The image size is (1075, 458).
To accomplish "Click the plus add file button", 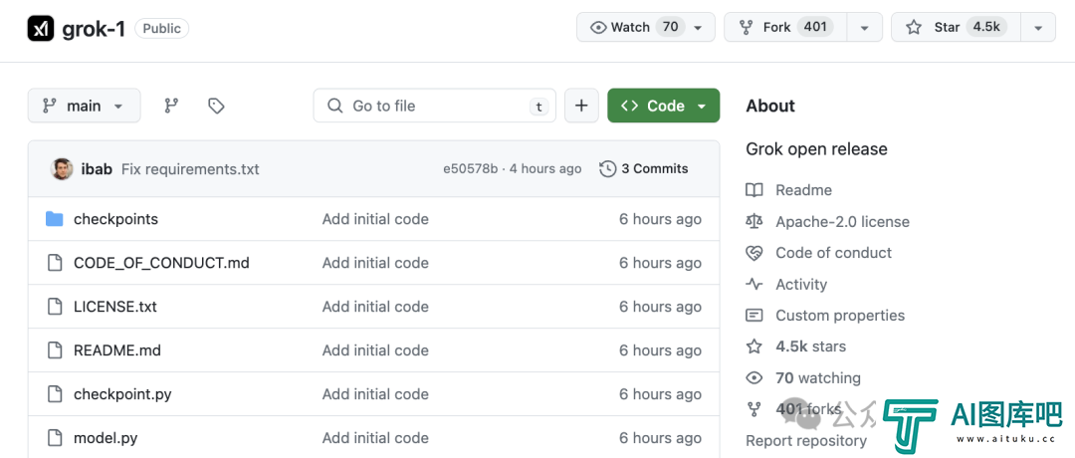I will tap(581, 106).
